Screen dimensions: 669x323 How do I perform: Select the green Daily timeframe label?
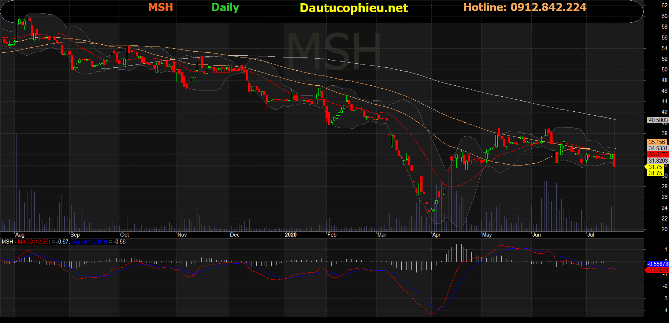225,7
